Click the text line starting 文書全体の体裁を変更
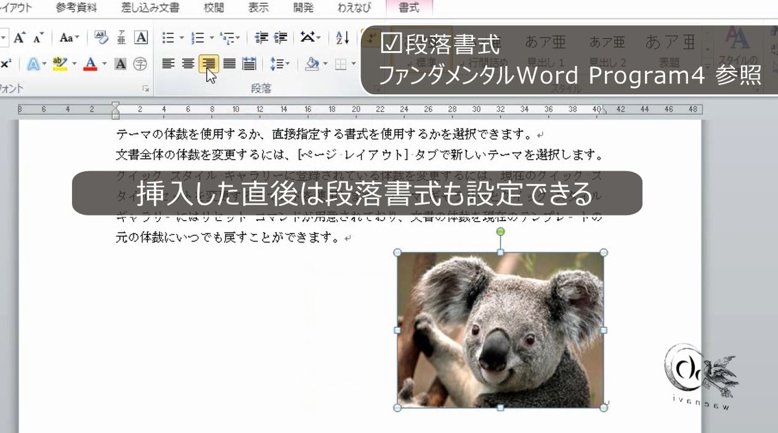The height and width of the screenshot is (433, 778). 360,156
